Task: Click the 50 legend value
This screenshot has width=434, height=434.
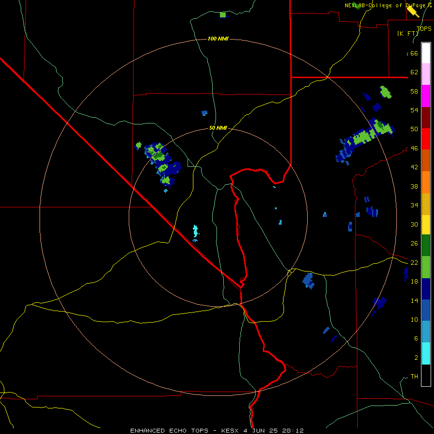Action: tap(414, 129)
